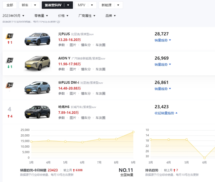
Task: Open 懂车分 for 宋PLUS DM-i
Action: click(86, 93)
